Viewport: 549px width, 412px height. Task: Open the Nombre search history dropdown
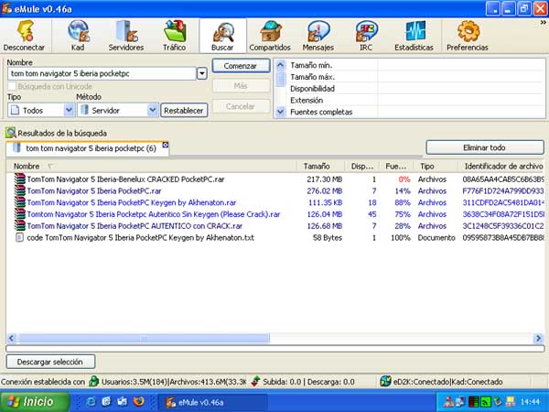(x=202, y=73)
